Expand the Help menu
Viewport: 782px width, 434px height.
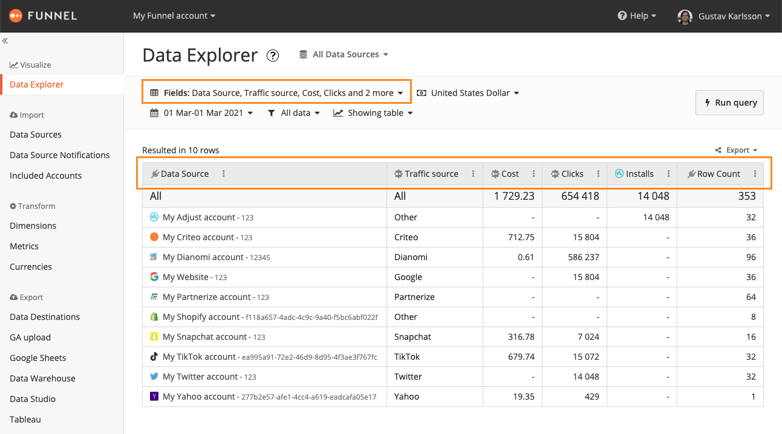click(637, 16)
